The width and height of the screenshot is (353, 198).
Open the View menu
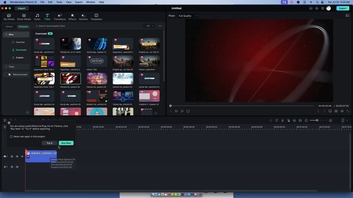pyautogui.click(x=68, y=2)
